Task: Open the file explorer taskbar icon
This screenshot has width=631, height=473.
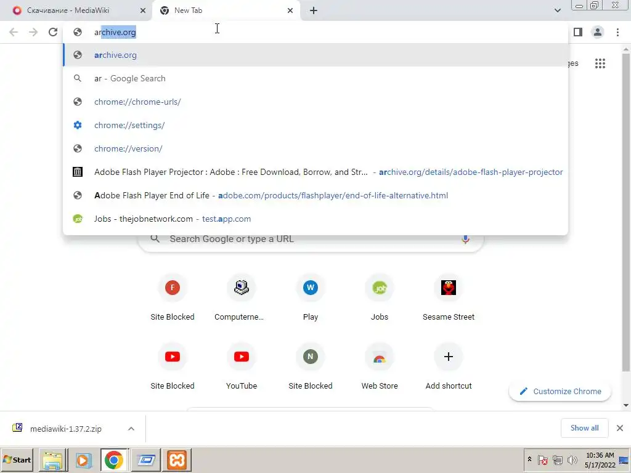Action: tap(53, 460)
